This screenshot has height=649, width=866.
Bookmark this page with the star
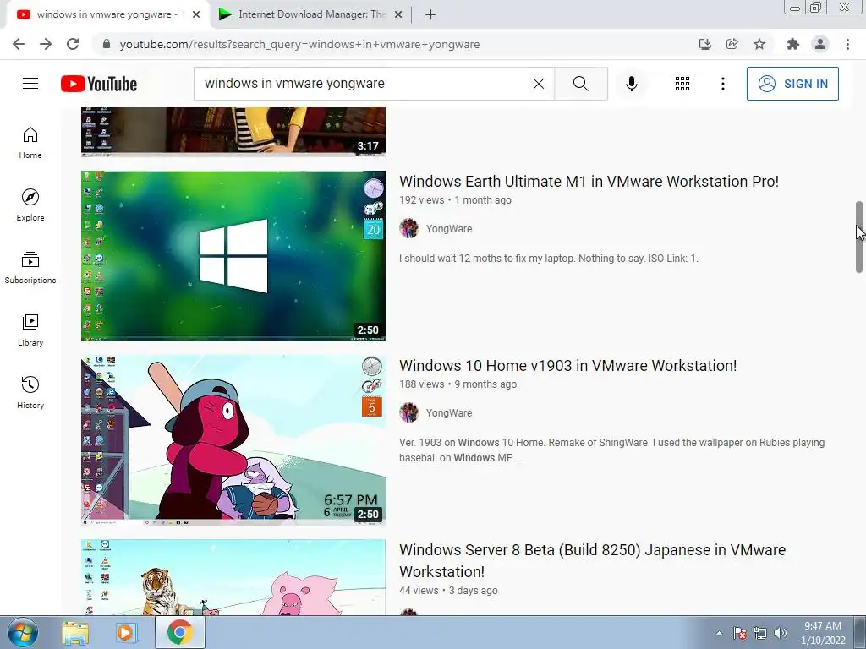(759, 44)
